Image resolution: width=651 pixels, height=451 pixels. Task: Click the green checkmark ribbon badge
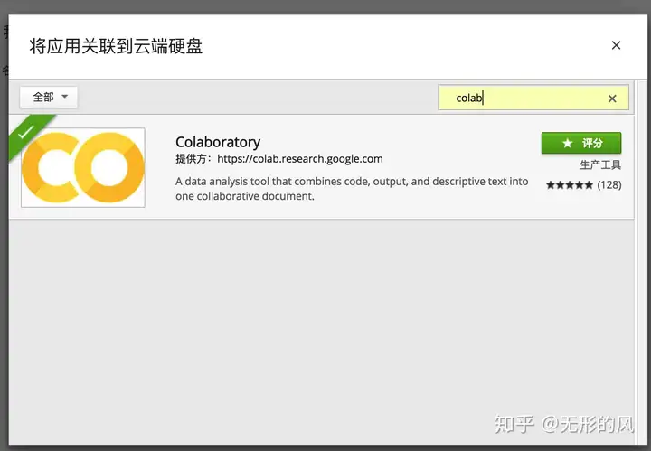[x=28, y=132]
